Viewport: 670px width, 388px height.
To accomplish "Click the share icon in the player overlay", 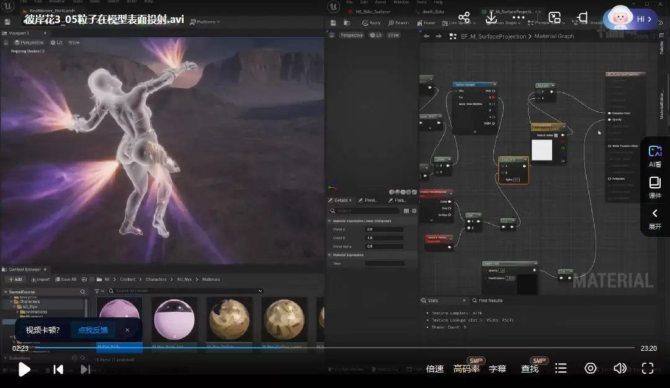I will point(464,17).
